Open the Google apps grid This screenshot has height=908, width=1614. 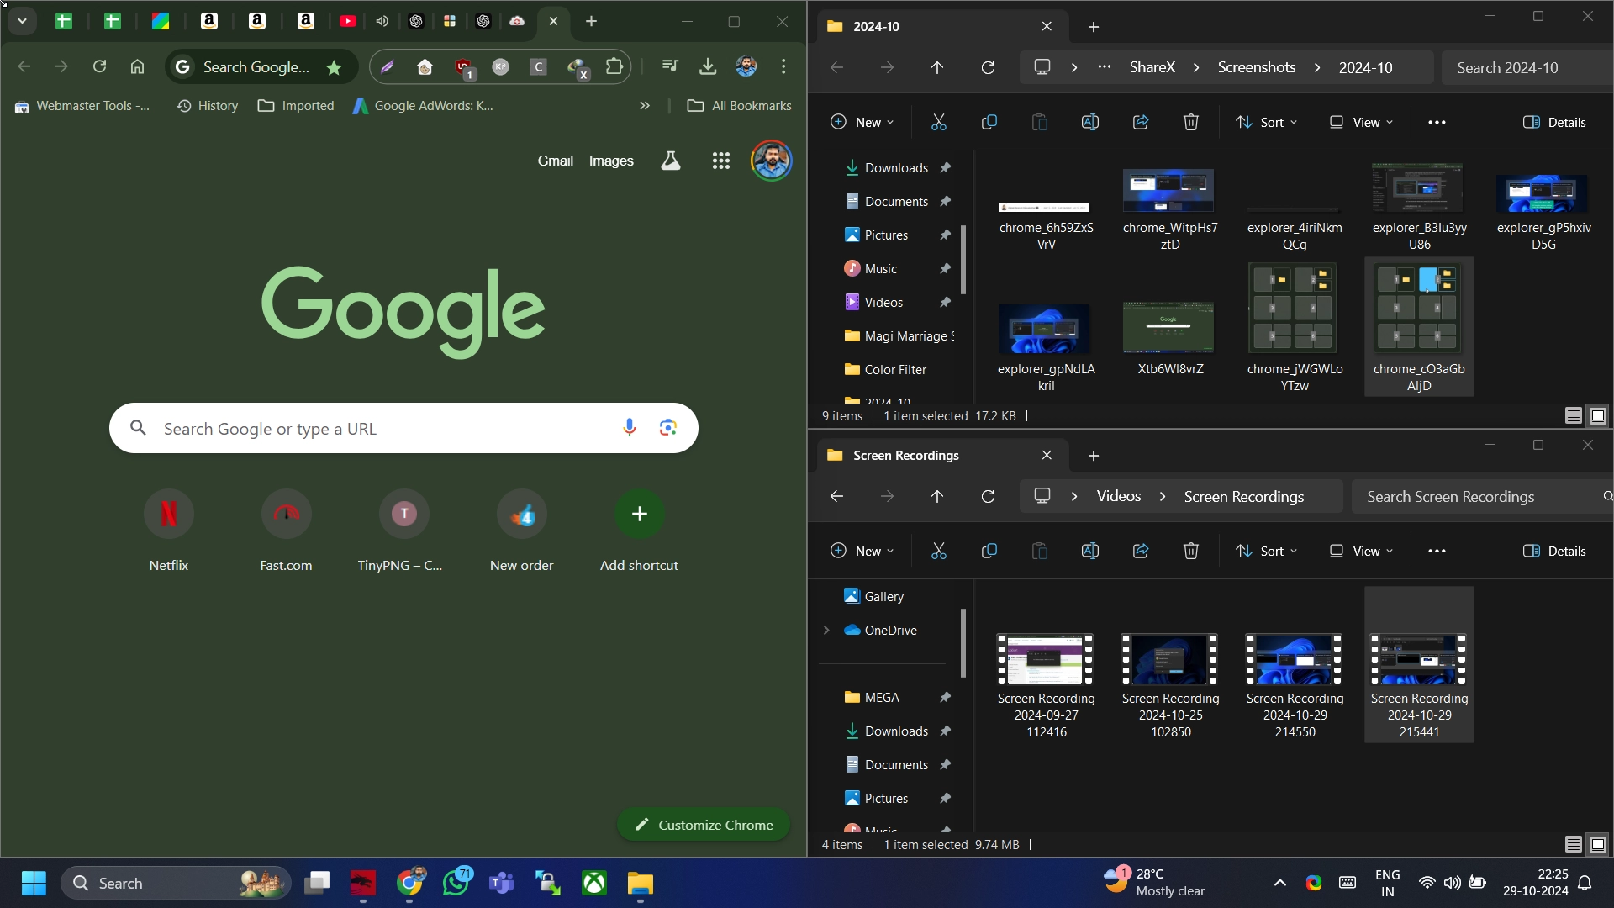coord(720,161)
